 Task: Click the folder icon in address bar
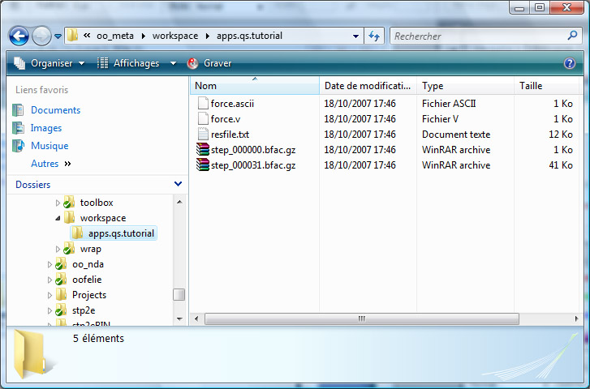tap(72, 36)
